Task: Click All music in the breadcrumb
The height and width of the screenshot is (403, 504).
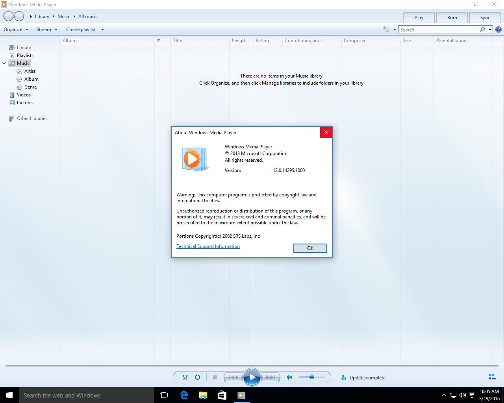Action: pyautogui.click(x=88, y=16)
